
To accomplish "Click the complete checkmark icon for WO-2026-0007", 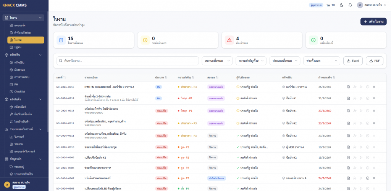I will (x=367, y=178).
